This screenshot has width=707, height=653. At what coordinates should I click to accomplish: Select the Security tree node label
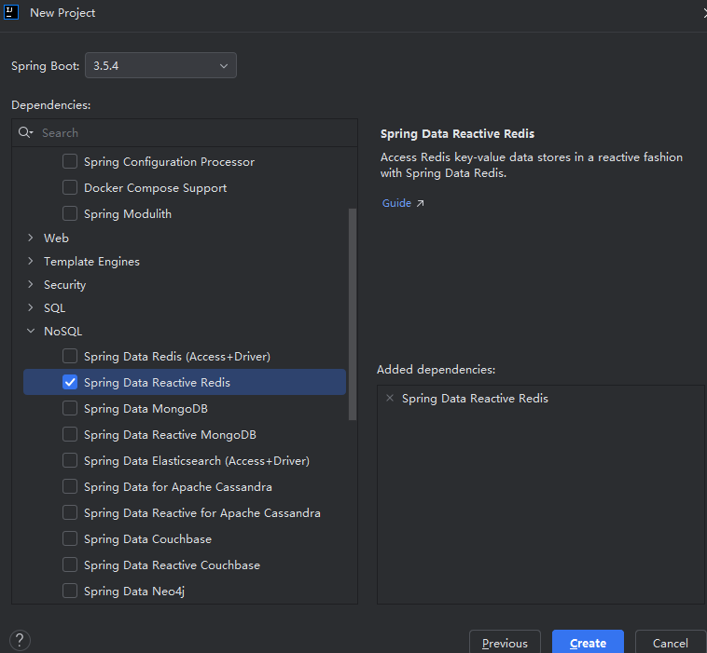pyautogui.click(x=65, y=285)
